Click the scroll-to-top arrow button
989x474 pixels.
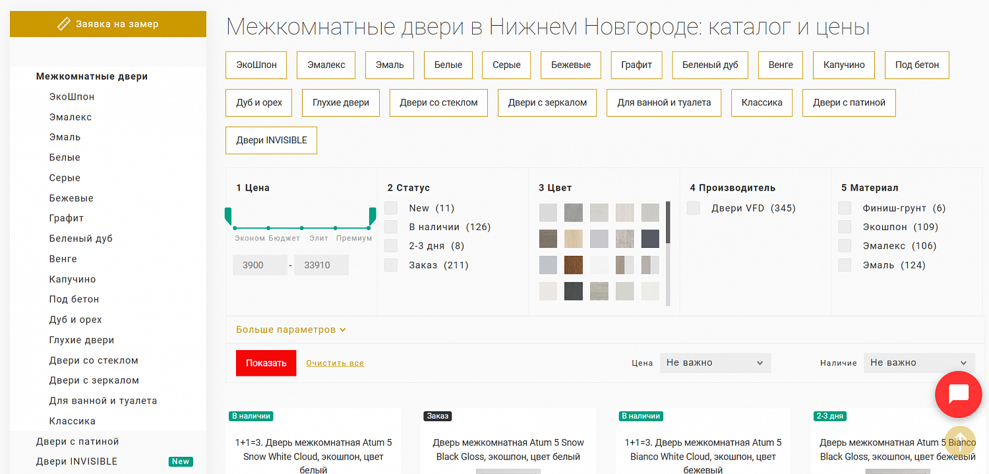tap(961, 441)
